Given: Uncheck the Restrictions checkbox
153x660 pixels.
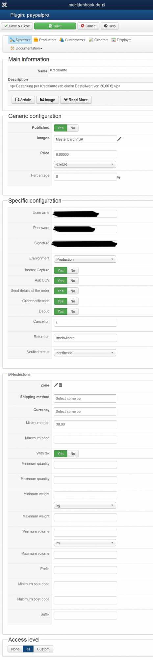Looking at the screenshot, I should pyautogui.click(x=10, y=375).
